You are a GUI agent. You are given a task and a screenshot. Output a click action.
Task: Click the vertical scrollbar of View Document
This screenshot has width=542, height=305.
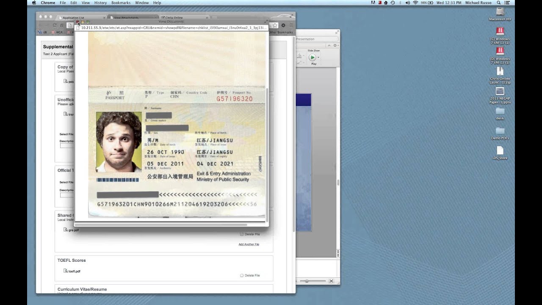(267, 155)
